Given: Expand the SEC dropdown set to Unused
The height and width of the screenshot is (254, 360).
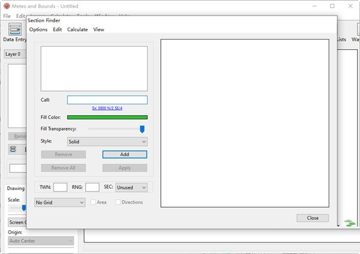Looking at the screenshot, I should coord(132,188).
